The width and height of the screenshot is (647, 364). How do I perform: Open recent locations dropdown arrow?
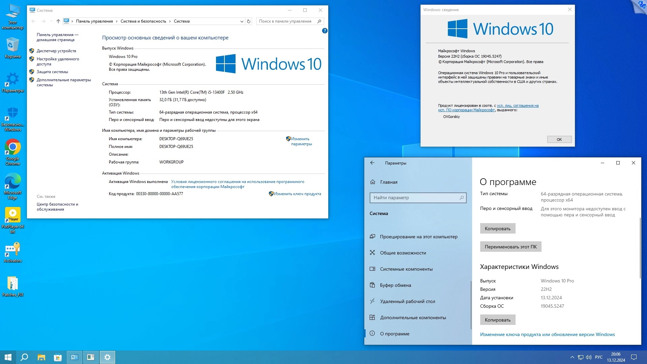(x=51, y=21)
